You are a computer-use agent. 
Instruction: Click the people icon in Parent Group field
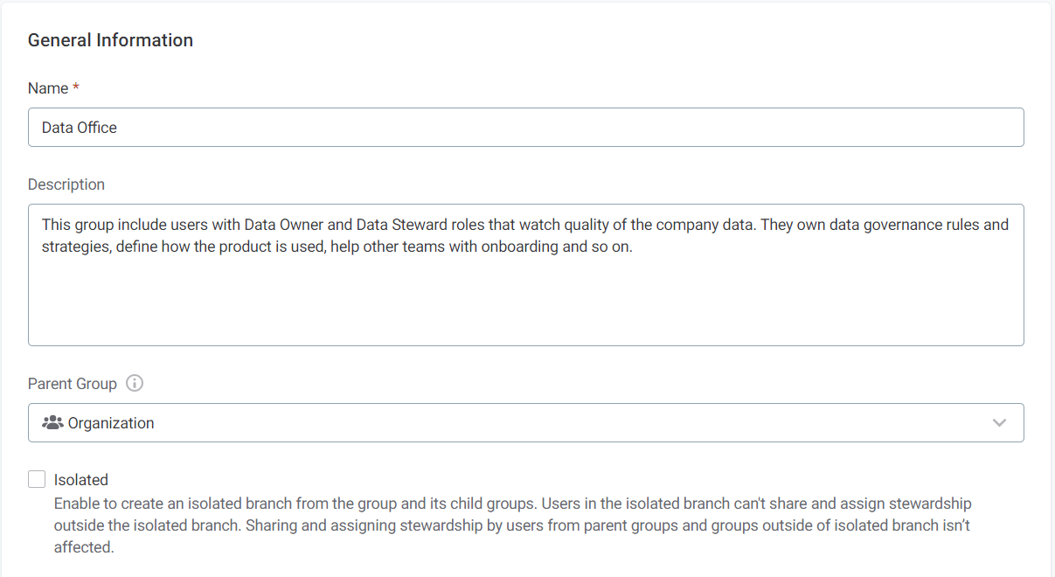click(52, 423)
